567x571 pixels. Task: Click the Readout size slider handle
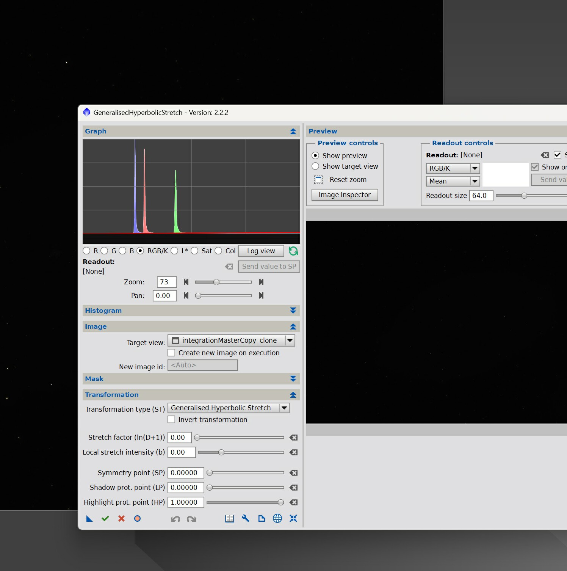coord(524,196)
